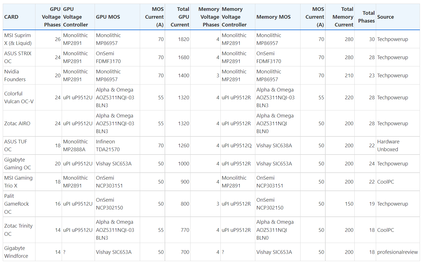The width and height of the screenshot is (423, 265).
Task: Click the Colorful Vulcan OC-V cell
Action: (x=19, y=98)
